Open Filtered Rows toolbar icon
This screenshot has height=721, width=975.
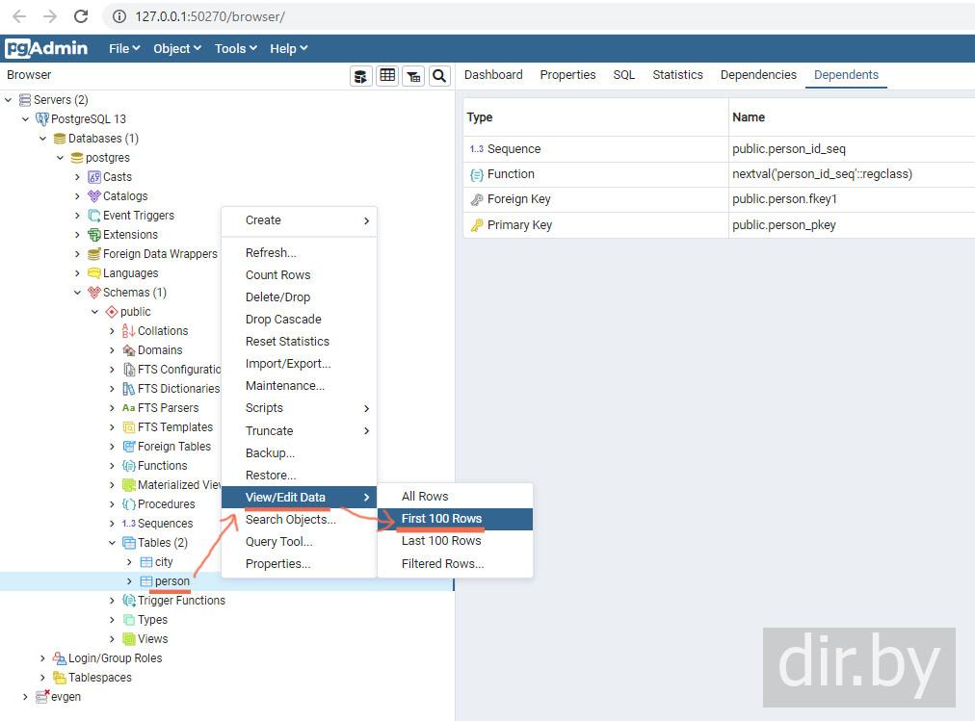(413, 76)
